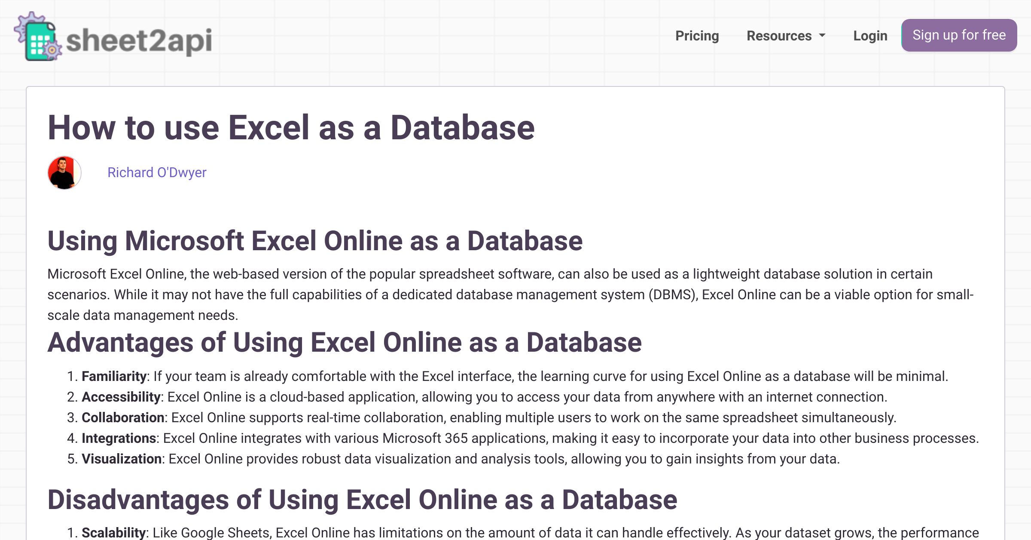
Task: Click the 'How to use Excel as a Database' title
Action: pos(291,128)
